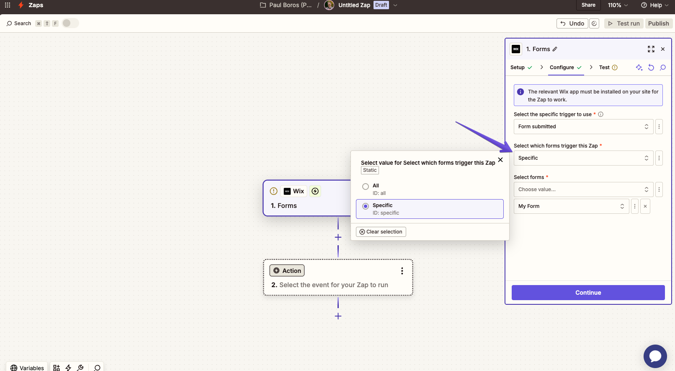
Task: Click the Search box in the toolbar
Action: click(19, 23)
